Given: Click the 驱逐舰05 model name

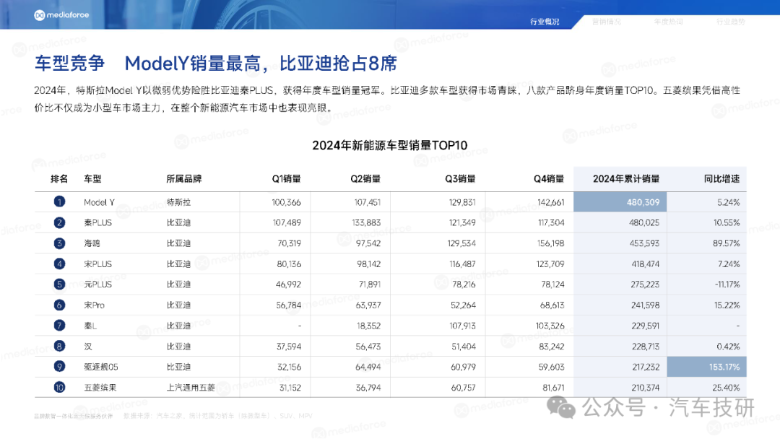Looking at the screenshot, I should point(101,367).
